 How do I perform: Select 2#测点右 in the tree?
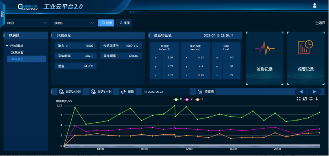(17, 52)
